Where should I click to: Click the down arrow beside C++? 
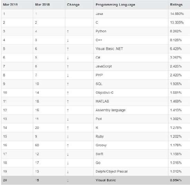(x=68, y=40)
